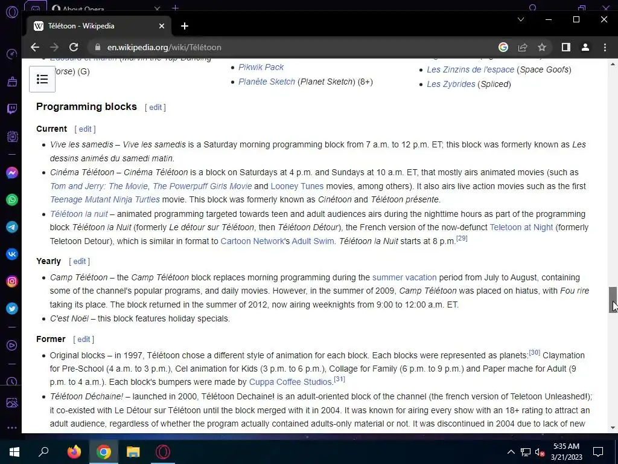Image resolution: width=618 pixels, height=464 pixels.
Task: Follow citation reference [31]
Action: click(339, 379)
